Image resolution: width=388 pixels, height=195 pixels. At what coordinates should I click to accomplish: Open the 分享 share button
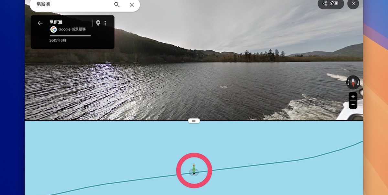330,4
